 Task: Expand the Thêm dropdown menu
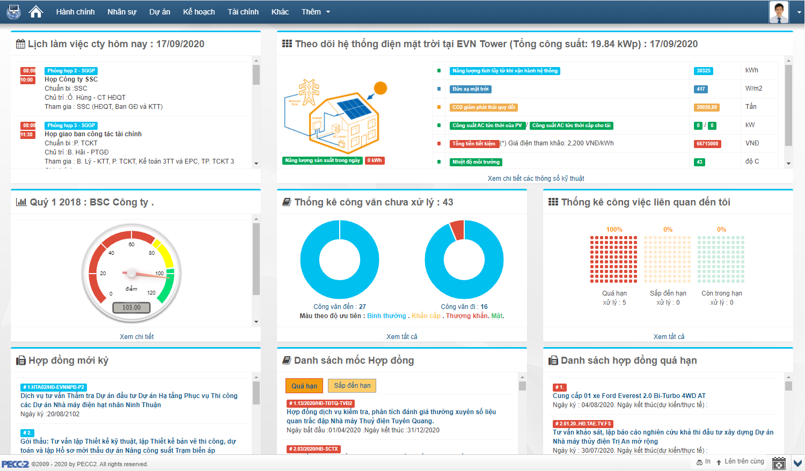316,12
